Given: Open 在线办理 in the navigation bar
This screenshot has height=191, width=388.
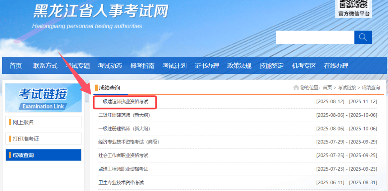Looking at the screenshot, I should click(x=336, y=66).
